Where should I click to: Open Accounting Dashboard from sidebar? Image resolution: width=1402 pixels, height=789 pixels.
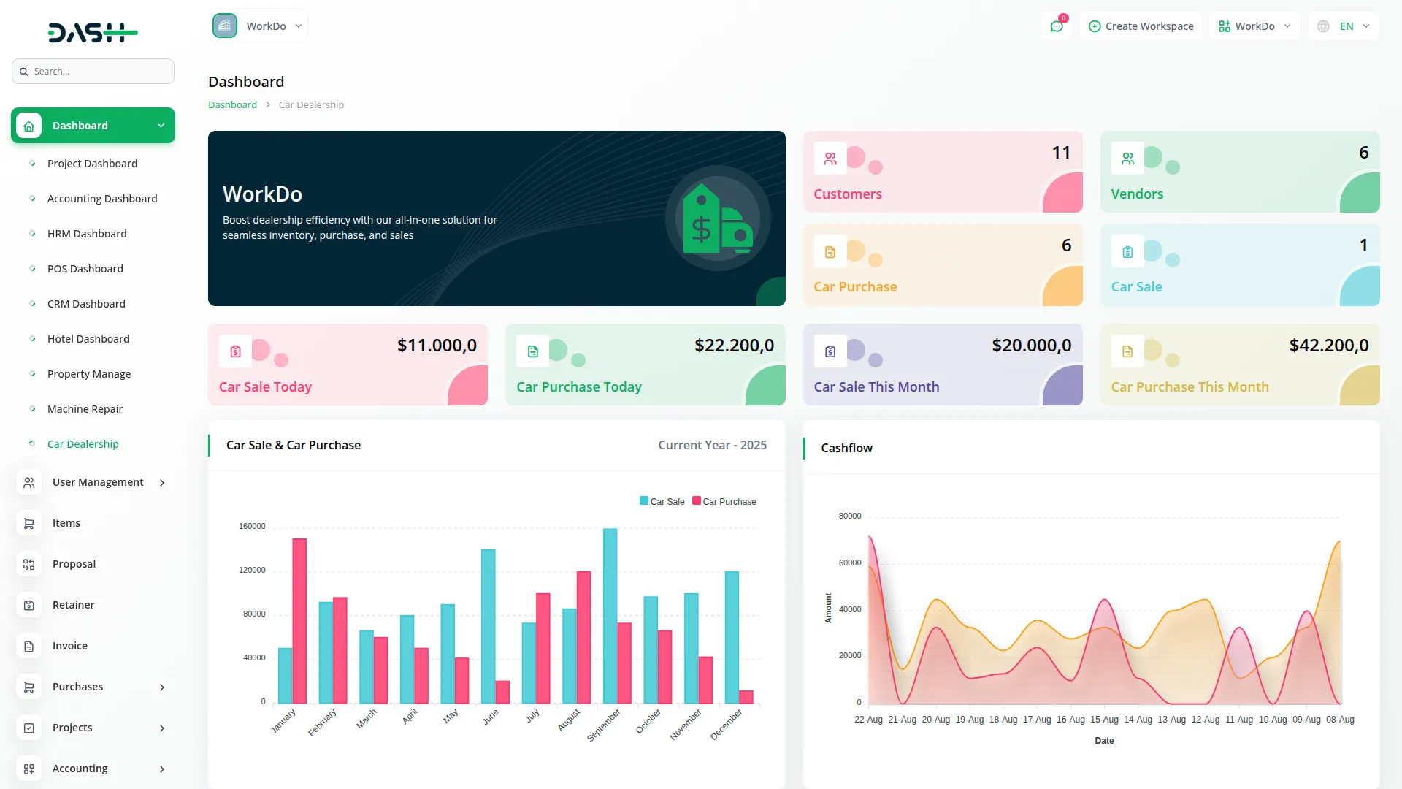102,199
